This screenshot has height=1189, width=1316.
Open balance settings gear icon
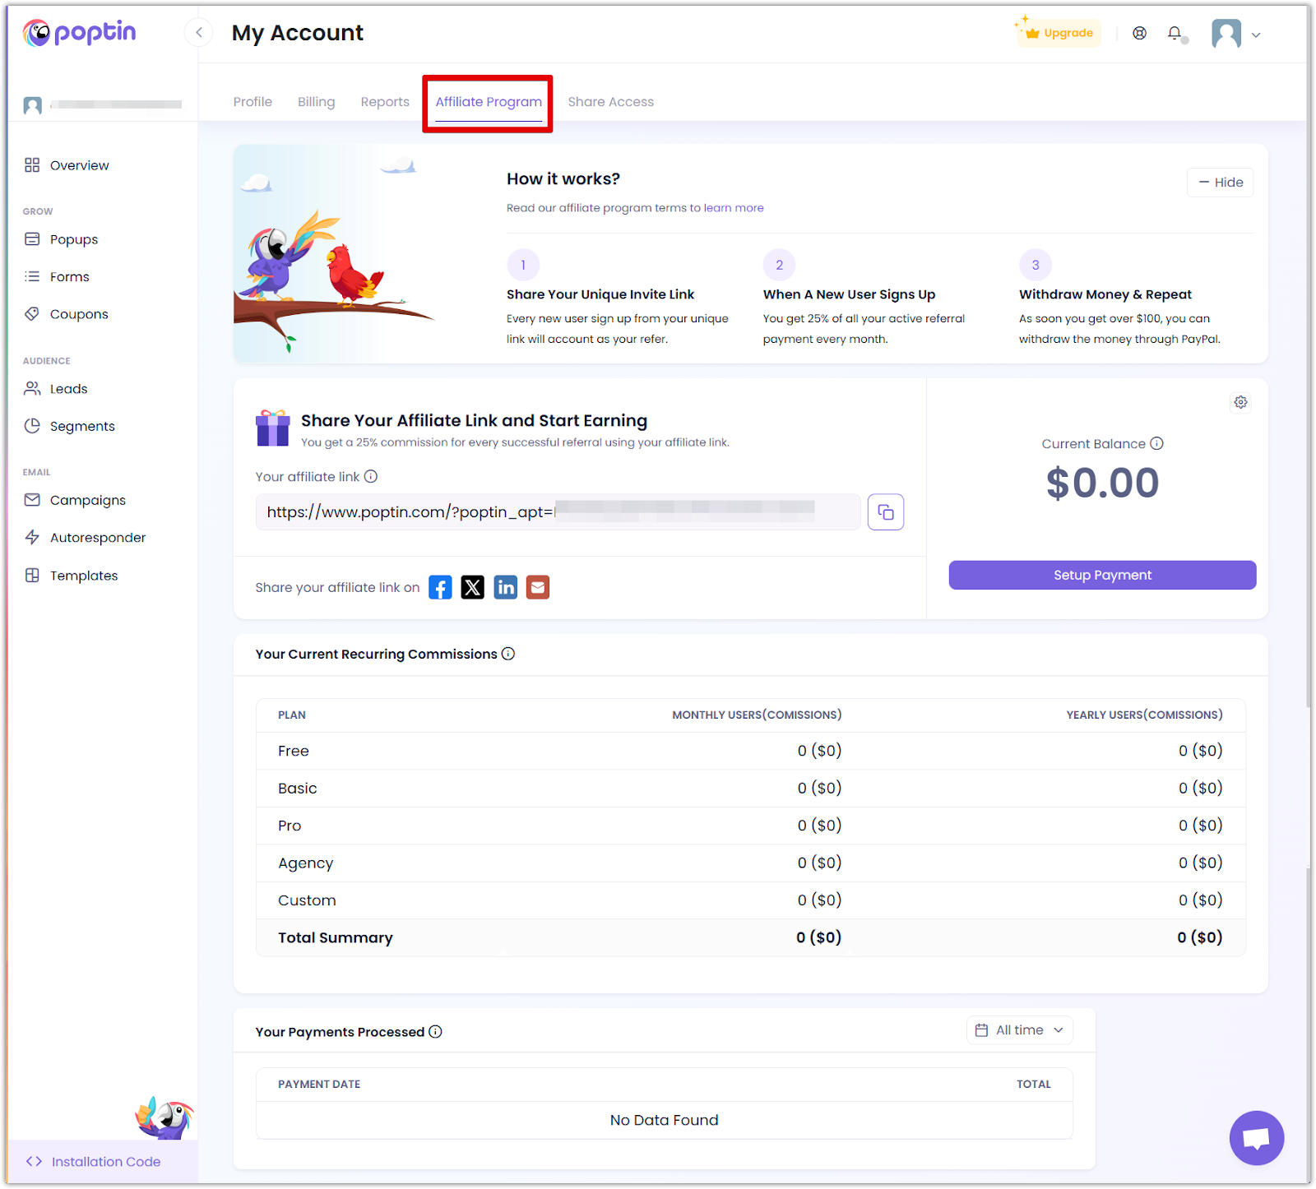(x=1240, y=402)
